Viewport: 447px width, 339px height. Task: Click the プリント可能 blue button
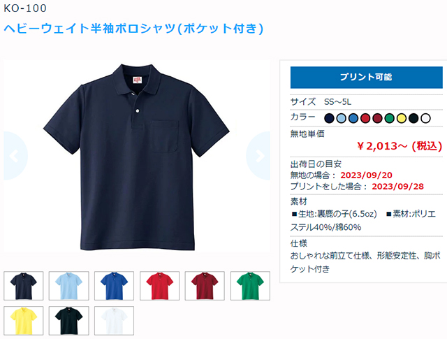tap(366, 78)
